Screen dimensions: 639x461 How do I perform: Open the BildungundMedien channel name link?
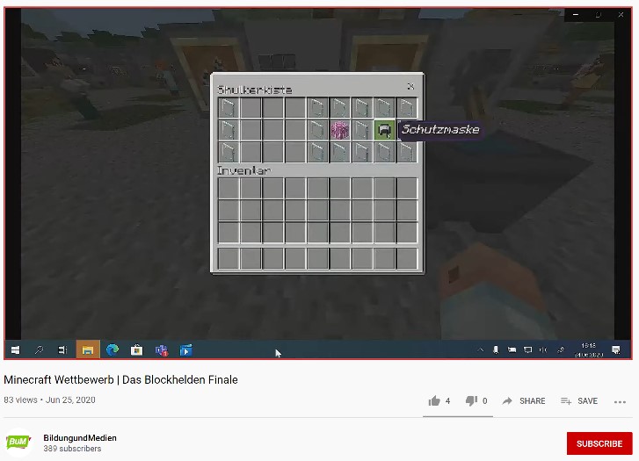[80, 438]
